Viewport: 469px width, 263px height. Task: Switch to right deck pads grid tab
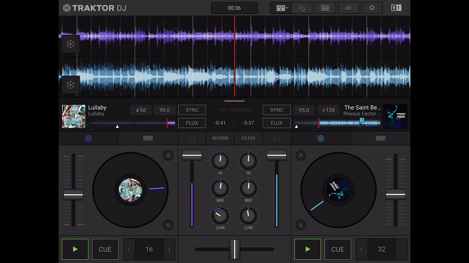pos(380,138)
